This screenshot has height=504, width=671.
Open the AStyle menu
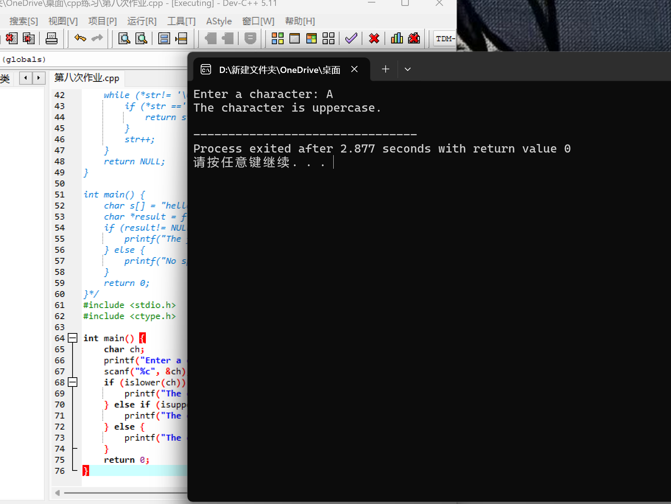point(219,21)
